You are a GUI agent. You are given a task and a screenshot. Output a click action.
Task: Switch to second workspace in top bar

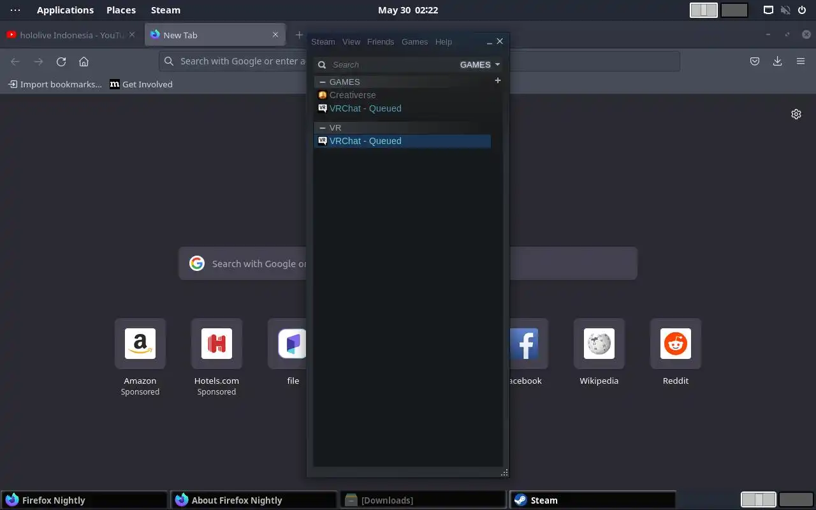coord(734,10)
